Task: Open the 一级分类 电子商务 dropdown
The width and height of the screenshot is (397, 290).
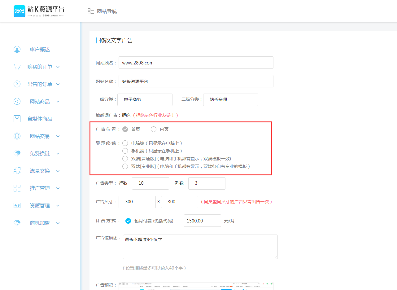Action: [x=145, y=100]
